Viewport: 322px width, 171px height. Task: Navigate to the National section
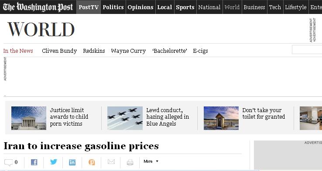coord(209,7)
